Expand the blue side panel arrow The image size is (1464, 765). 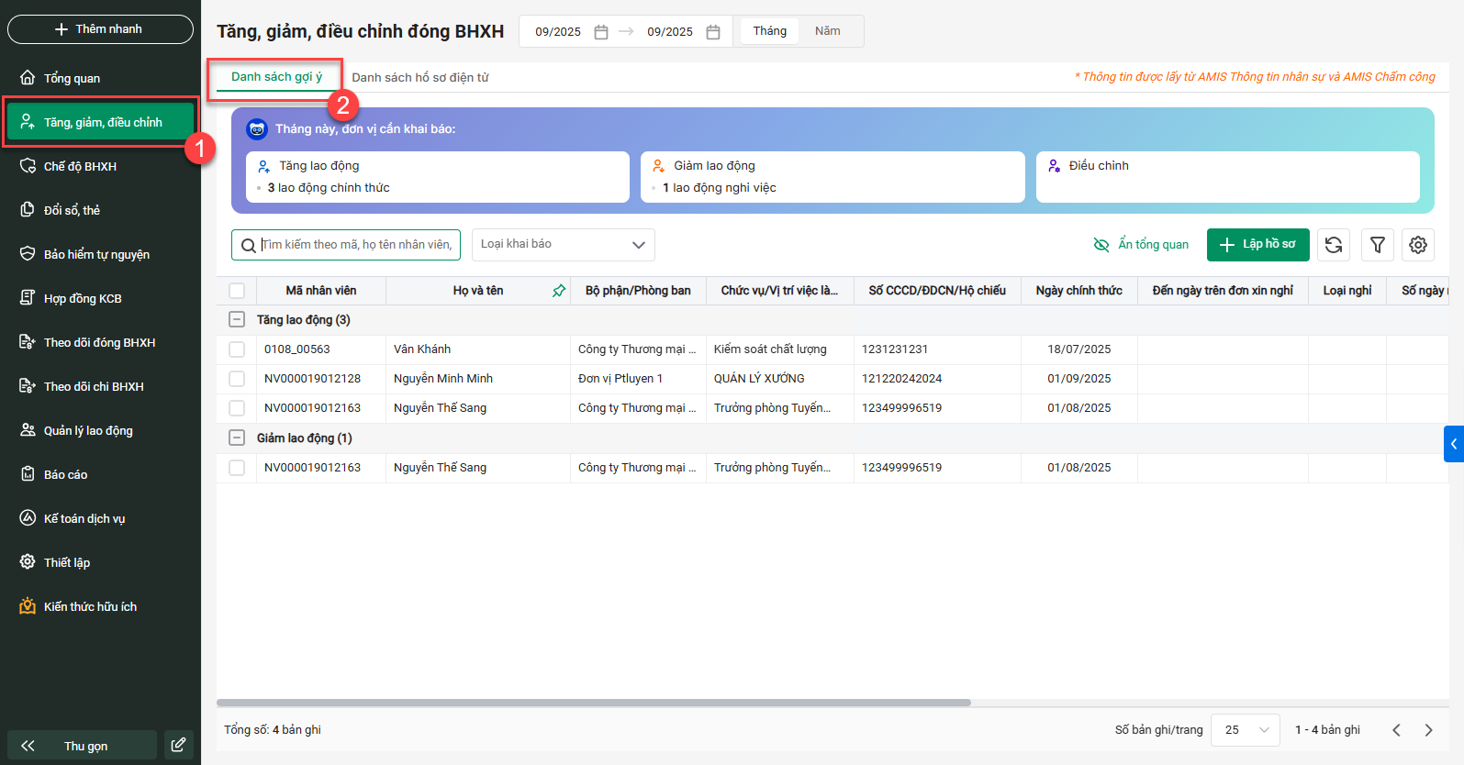(x=1453, y=444)
